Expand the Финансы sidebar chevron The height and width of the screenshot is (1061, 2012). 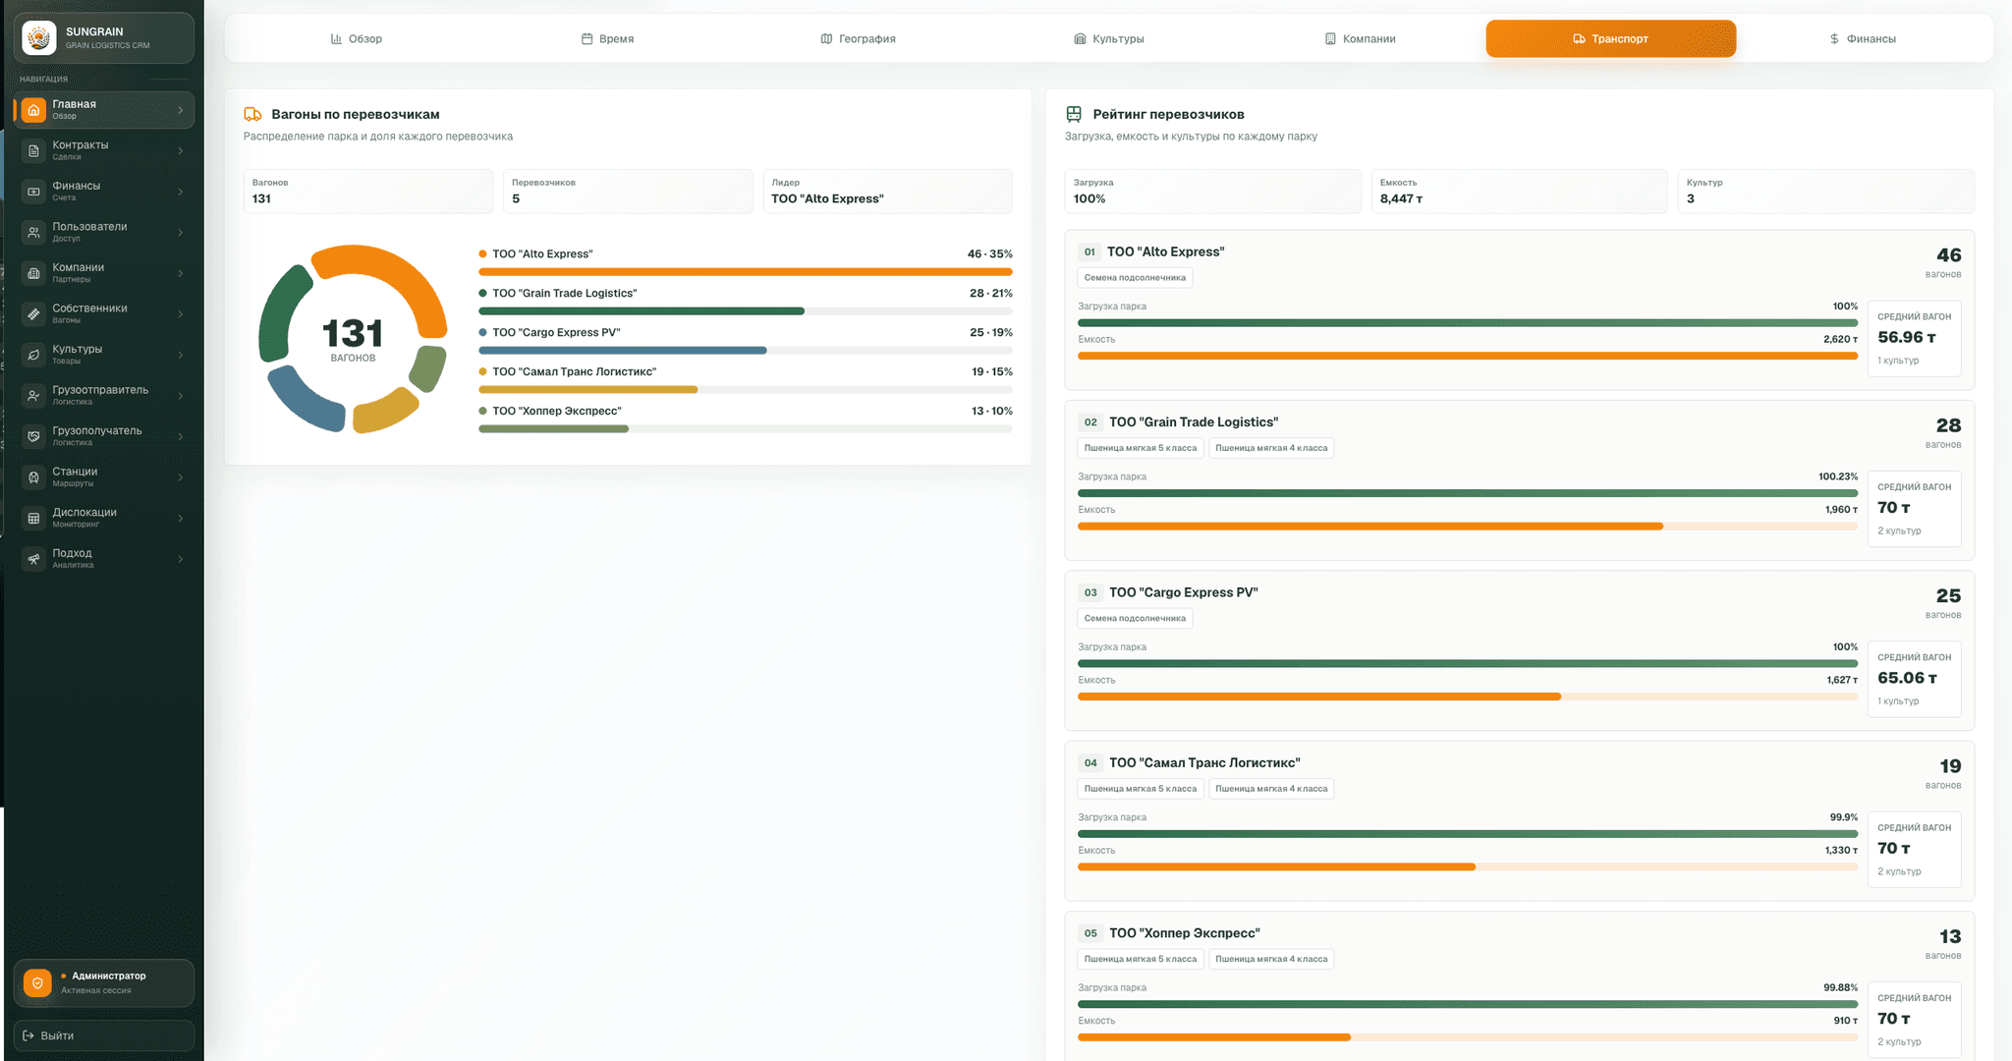tap(180, 192)
